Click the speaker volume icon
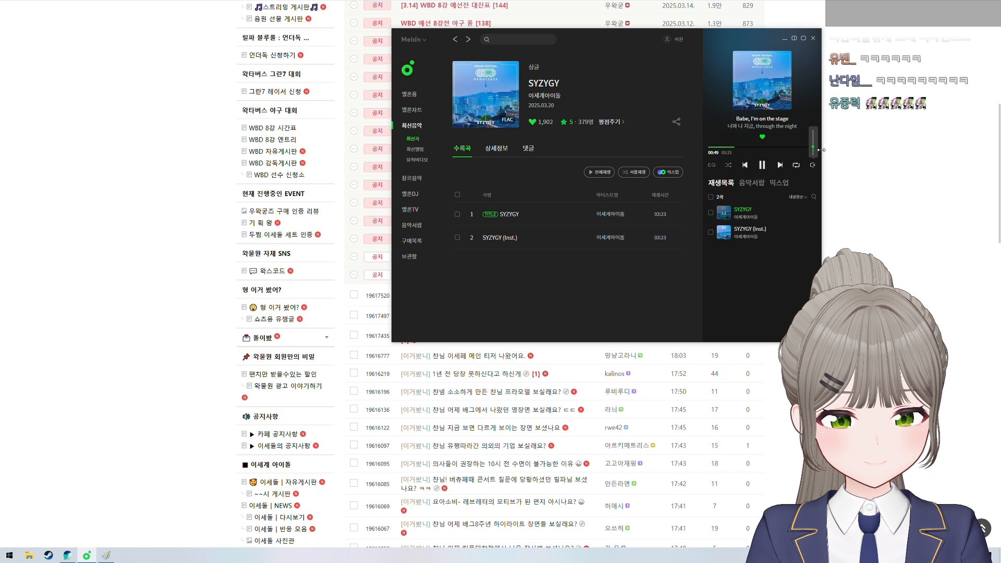1001x563 pixels. point(812,165)
